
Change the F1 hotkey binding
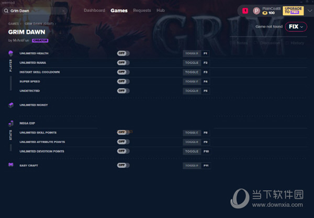pyautogui.click(x=205, y=53)
